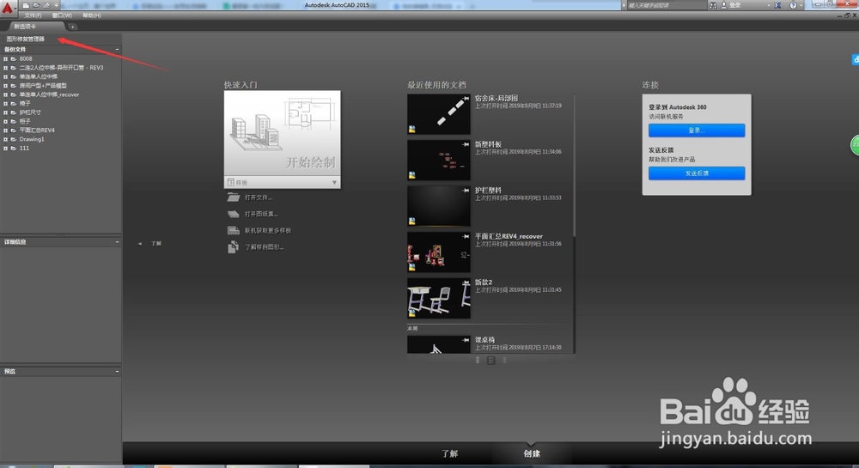Switch to the 创建 page at bottom
This screenshot has width=859, height=468.
tap(532, 453)
